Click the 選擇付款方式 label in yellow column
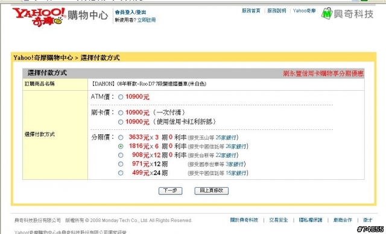The image size is (386, 234). coord(39,134)
